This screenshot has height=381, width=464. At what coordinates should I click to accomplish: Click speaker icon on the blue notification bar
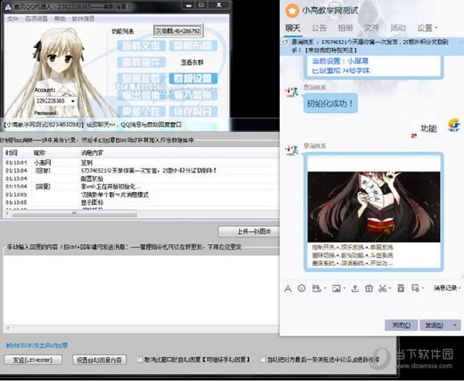[x=285, y=43]
